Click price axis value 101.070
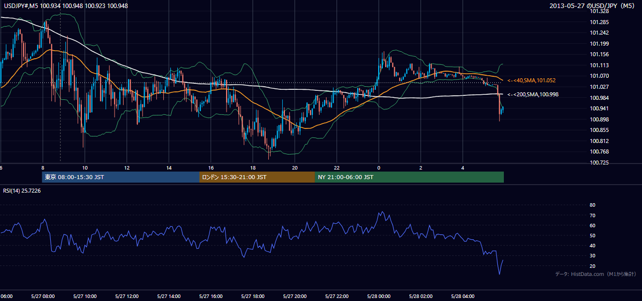Screen dimensions: 642x301 click(x=600, y=76)
